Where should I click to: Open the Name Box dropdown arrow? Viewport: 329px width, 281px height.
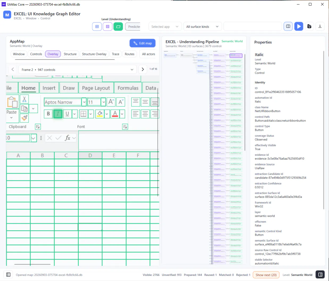(x=33, y=138)
